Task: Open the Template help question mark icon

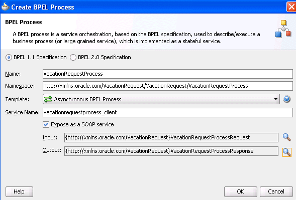Action: coord(286,99)
